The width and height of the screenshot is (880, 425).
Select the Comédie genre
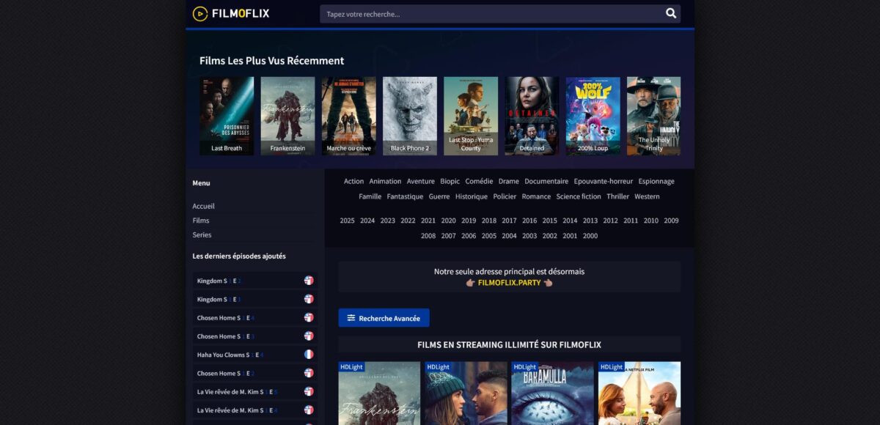pyautogui.click(x=479, y=181)
